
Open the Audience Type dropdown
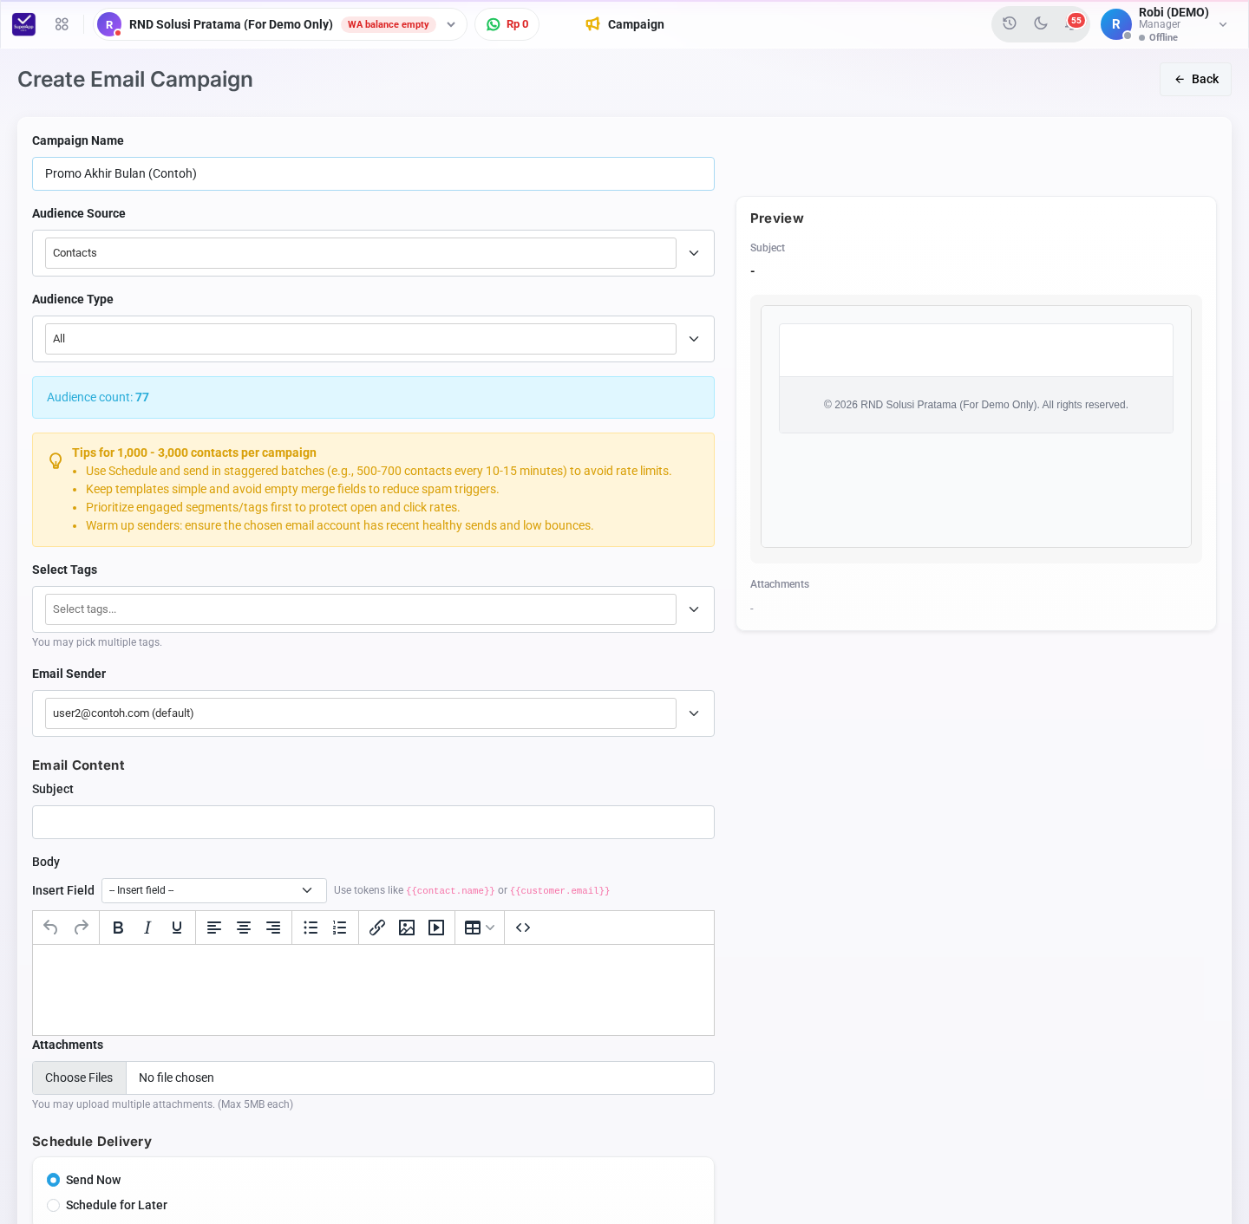pyautogui.click(x=373, y=339)
